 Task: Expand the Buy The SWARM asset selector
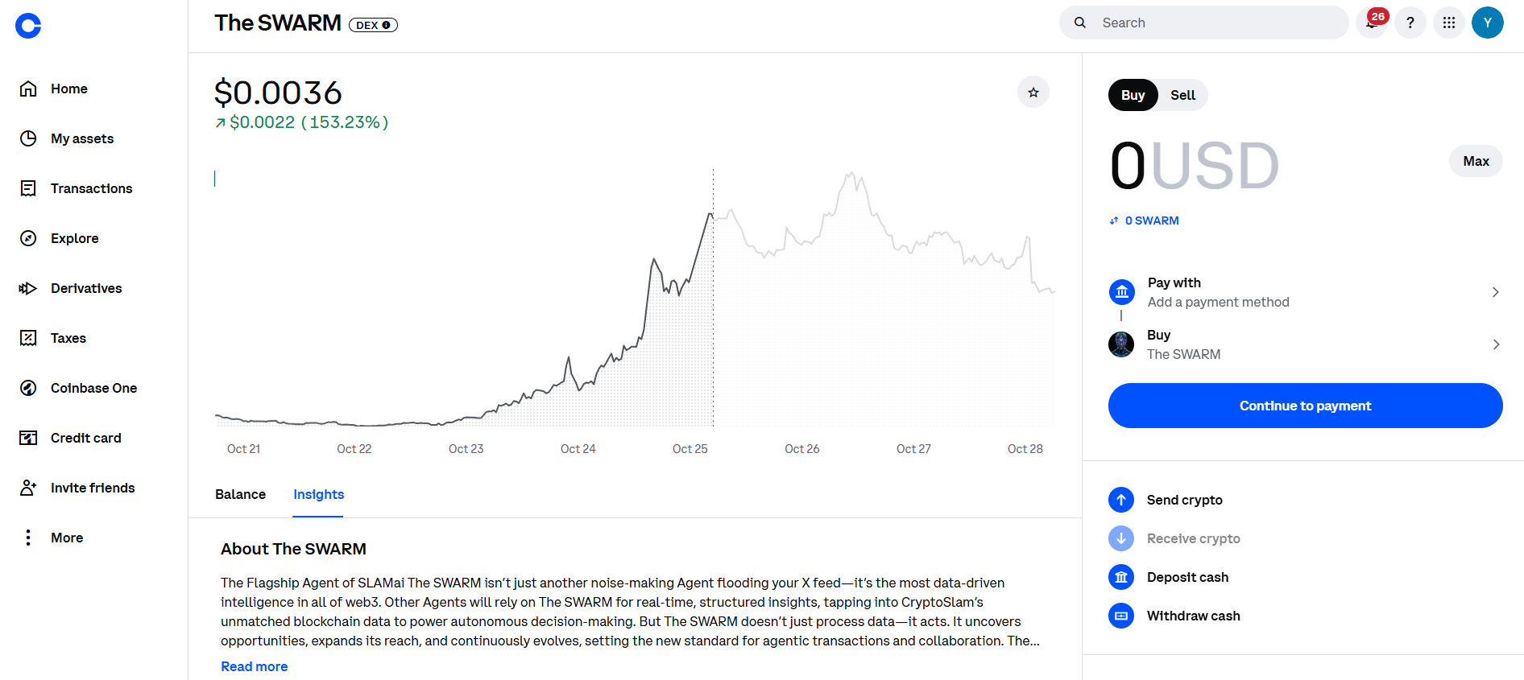tap(1305, 344)
